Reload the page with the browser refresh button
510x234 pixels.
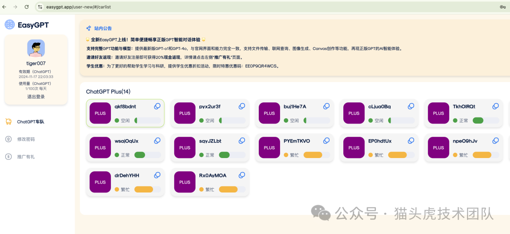click(26, 7)
